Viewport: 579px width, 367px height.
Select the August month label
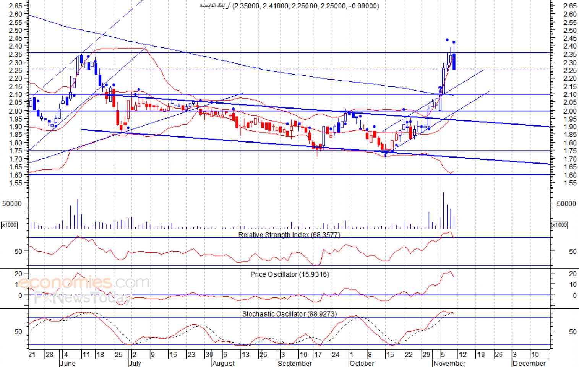(x=224, y=363)
